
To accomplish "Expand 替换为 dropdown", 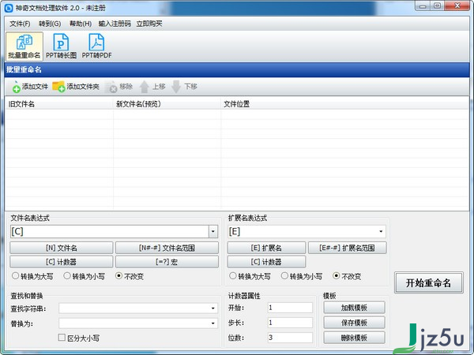I will click(x=213, y=323).
